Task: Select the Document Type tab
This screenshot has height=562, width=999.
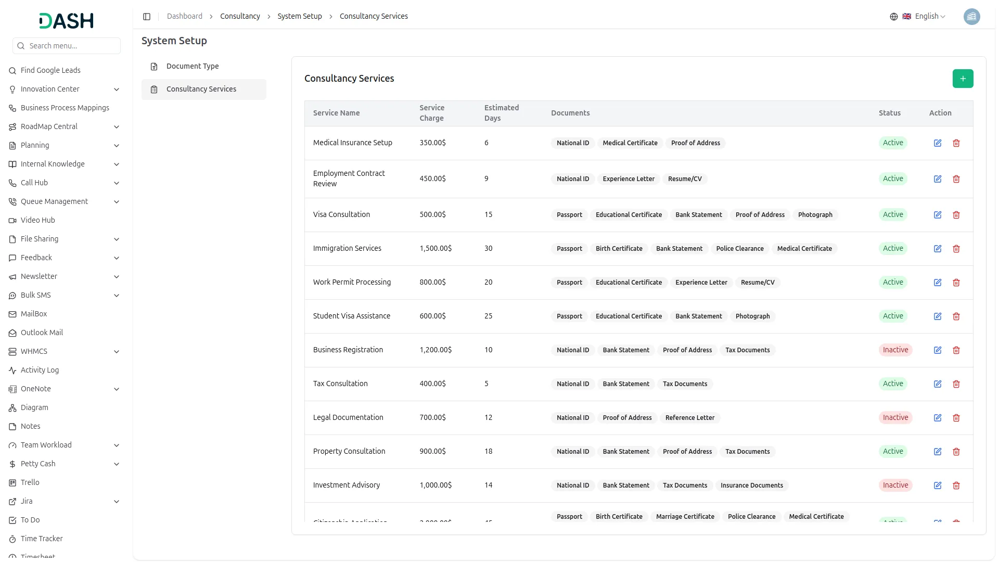Action: 193,67
